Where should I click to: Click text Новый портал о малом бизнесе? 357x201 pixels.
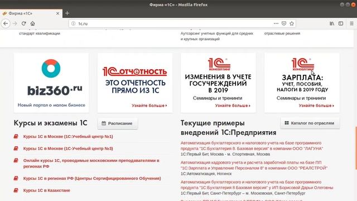[x=51, y=105]
